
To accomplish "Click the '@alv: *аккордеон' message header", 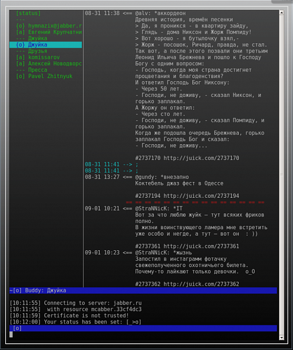I will click(160, 13).
